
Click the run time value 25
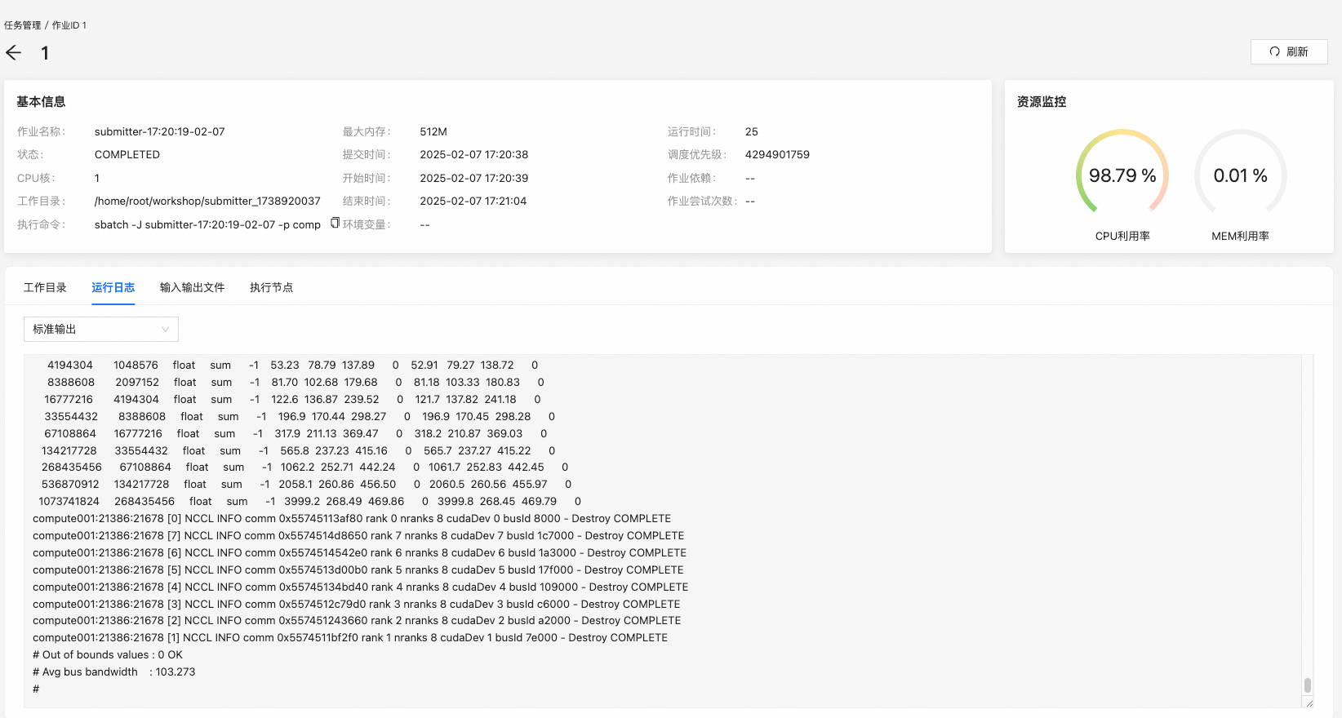pos(752,131)
